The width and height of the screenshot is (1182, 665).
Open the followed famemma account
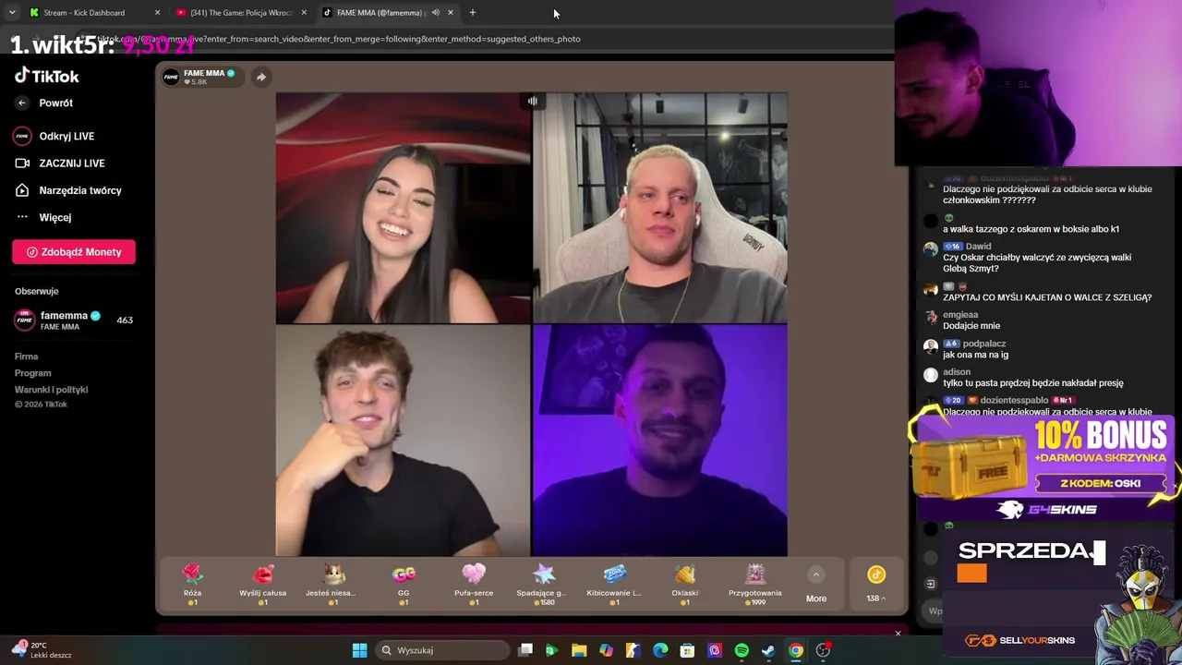click(x=74, y=320)
